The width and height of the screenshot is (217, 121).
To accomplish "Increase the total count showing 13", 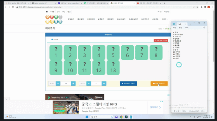I will click(x=73, y=83).
